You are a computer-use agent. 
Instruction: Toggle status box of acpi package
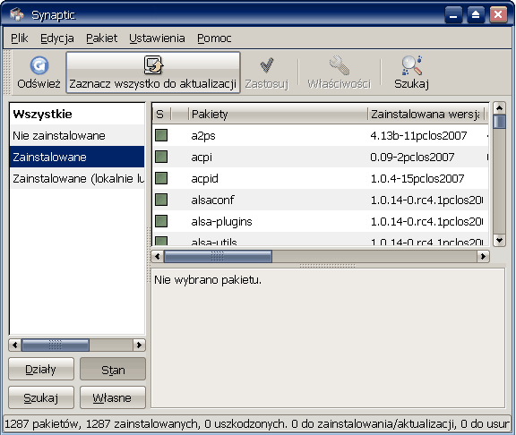pos(161,157)
